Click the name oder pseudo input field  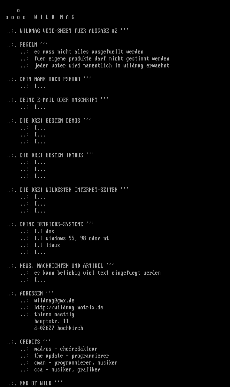[x=40, y=86]
